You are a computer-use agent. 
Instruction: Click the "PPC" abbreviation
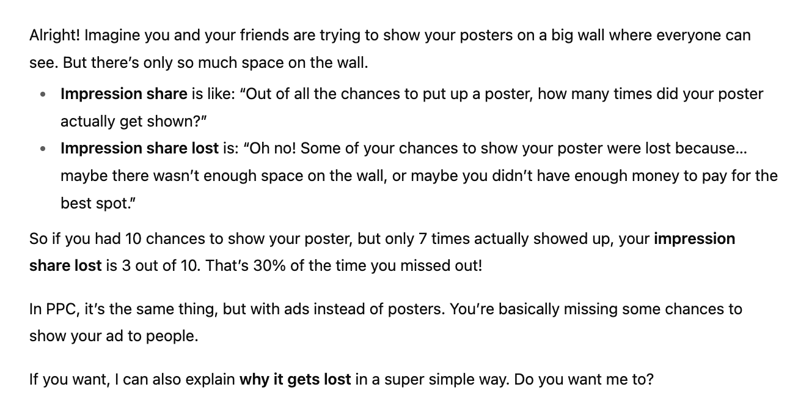60,309
